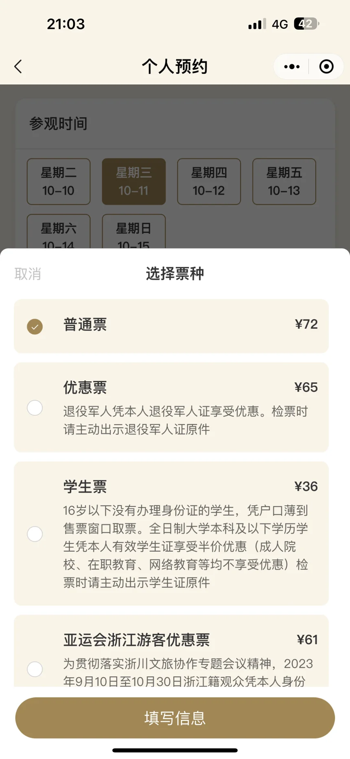Tap the back arrow icon
The image size is (350, 759).
18,66
